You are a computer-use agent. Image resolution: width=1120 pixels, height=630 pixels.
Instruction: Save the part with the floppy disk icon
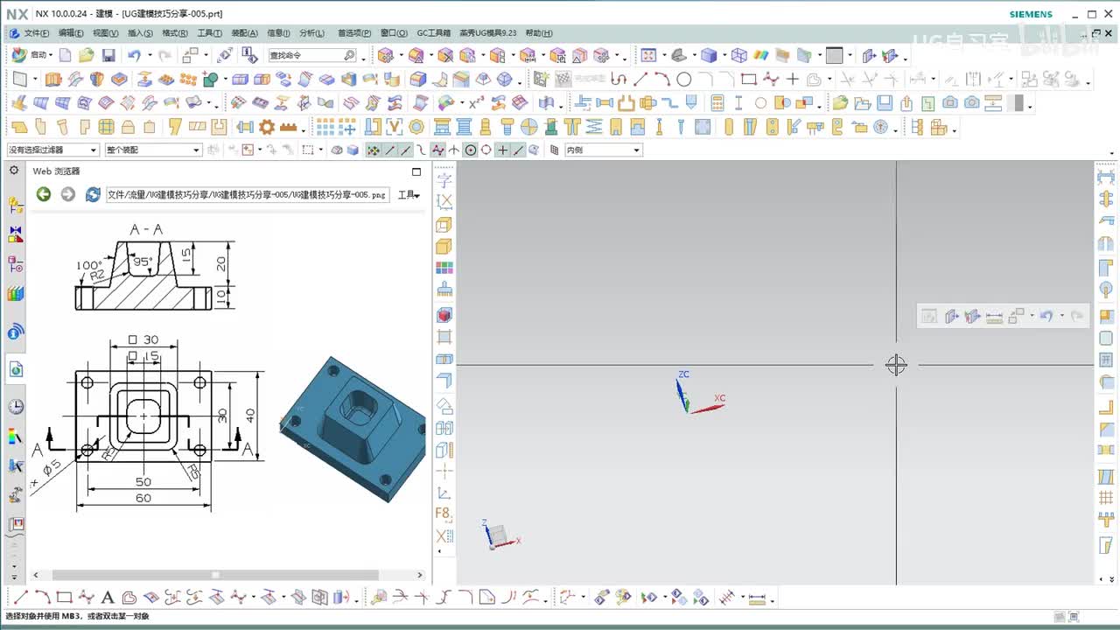(x=108, y=55)
